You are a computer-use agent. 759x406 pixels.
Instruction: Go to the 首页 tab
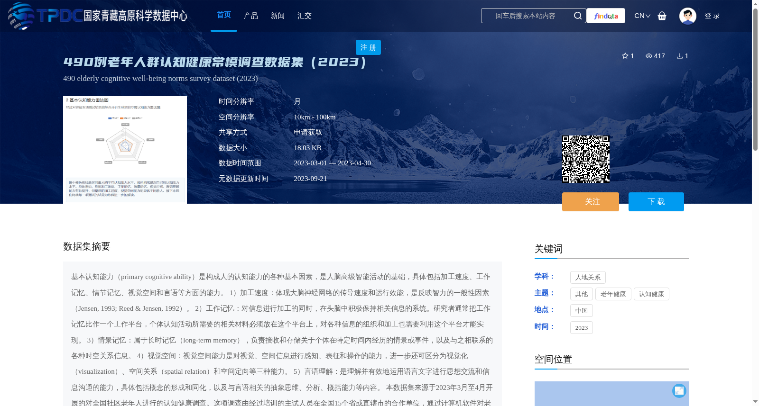(x=224, y=15)
